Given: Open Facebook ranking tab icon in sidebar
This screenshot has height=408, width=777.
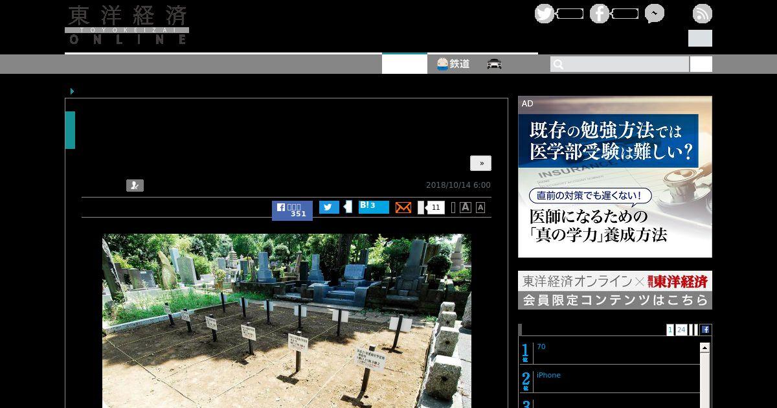Looking at the screenshot, I should click(x=706, y=330).
